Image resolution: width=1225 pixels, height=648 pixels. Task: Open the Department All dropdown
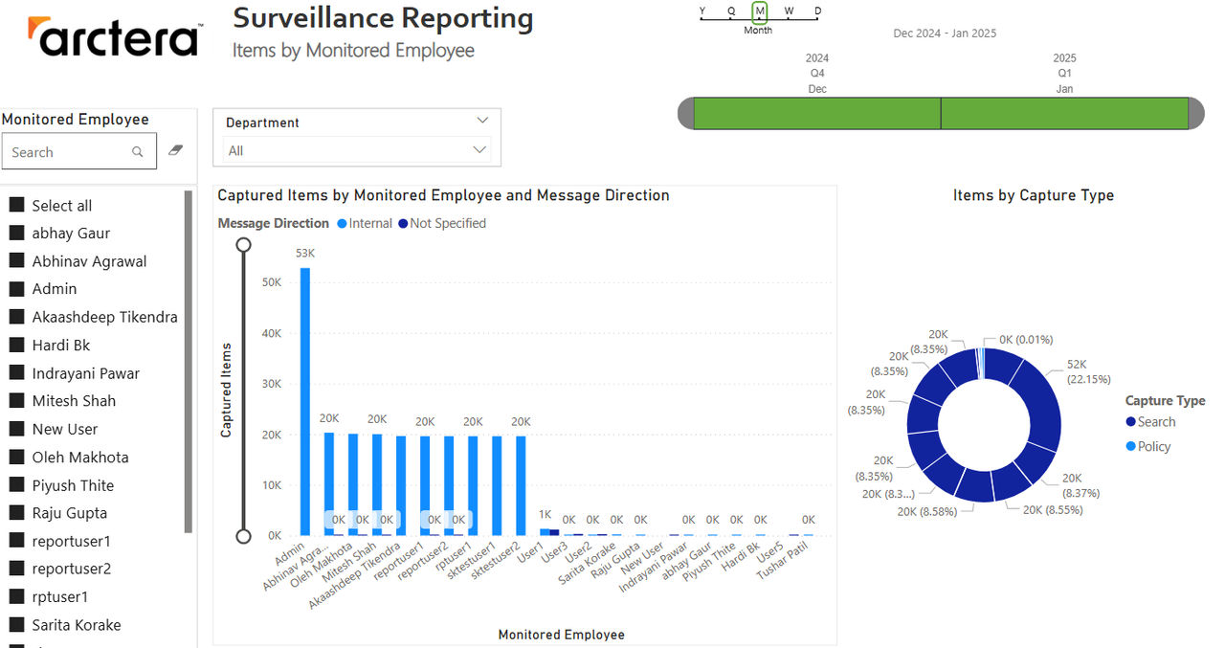pos(357,150)
